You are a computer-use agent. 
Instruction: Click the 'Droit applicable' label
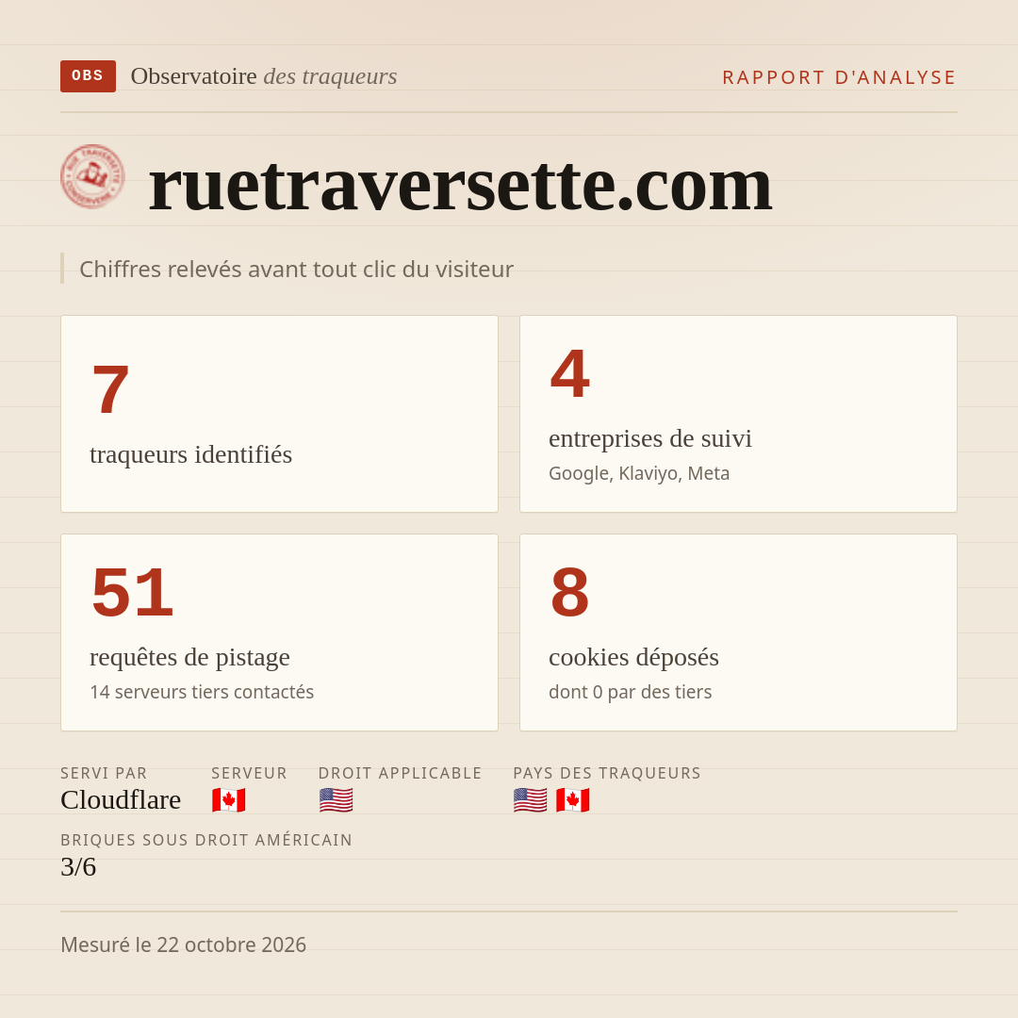[400, 773]
